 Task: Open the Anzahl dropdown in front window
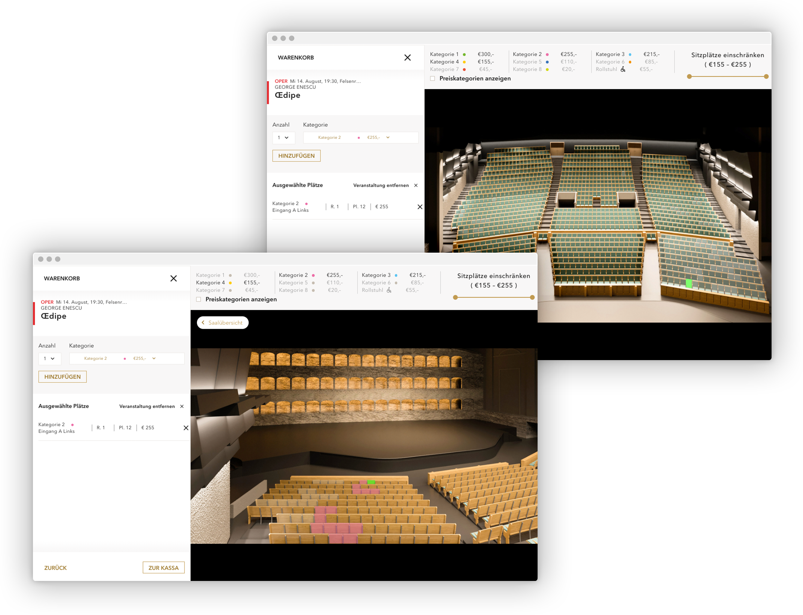(49, 359)
